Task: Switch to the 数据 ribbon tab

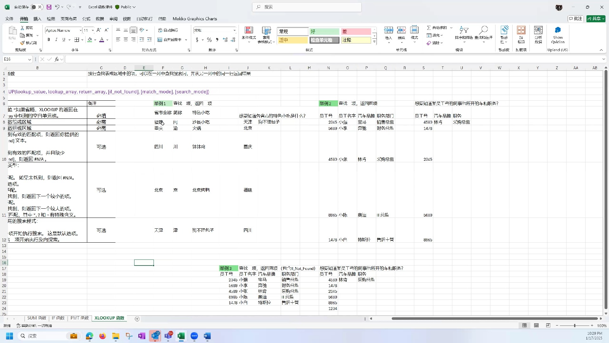Action: tap(100, 19)
